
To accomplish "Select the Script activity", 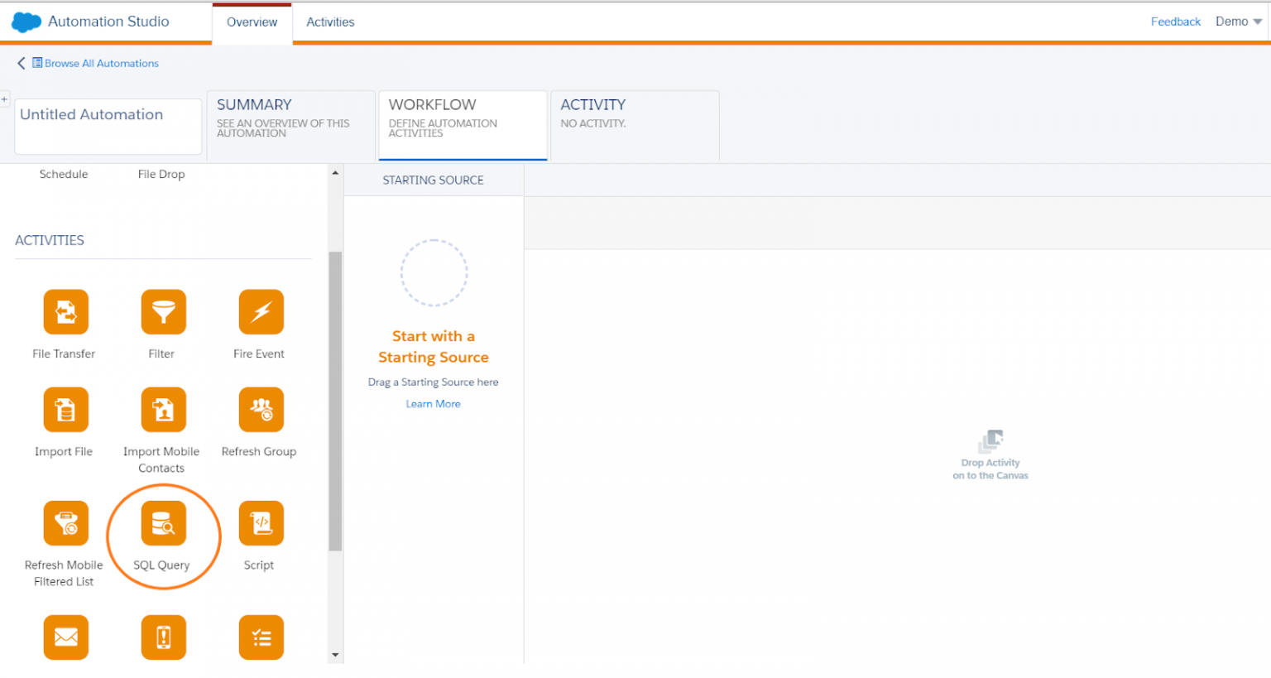I will (x=259, y=523).
